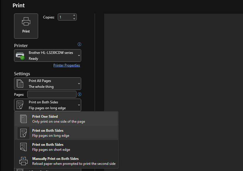Click the printer icon on the Print button
The width and height of the screenshot is (243, 171).
tap(26, 22)
